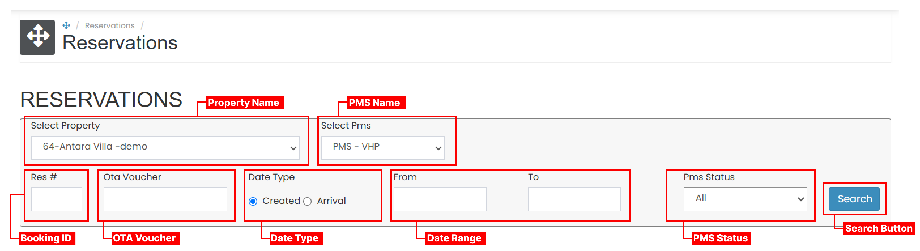Click the "Date Type" label text

click(x=271, y=177)
